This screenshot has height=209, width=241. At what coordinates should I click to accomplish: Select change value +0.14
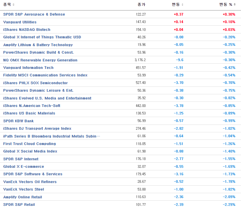click(x=178, y=22)
